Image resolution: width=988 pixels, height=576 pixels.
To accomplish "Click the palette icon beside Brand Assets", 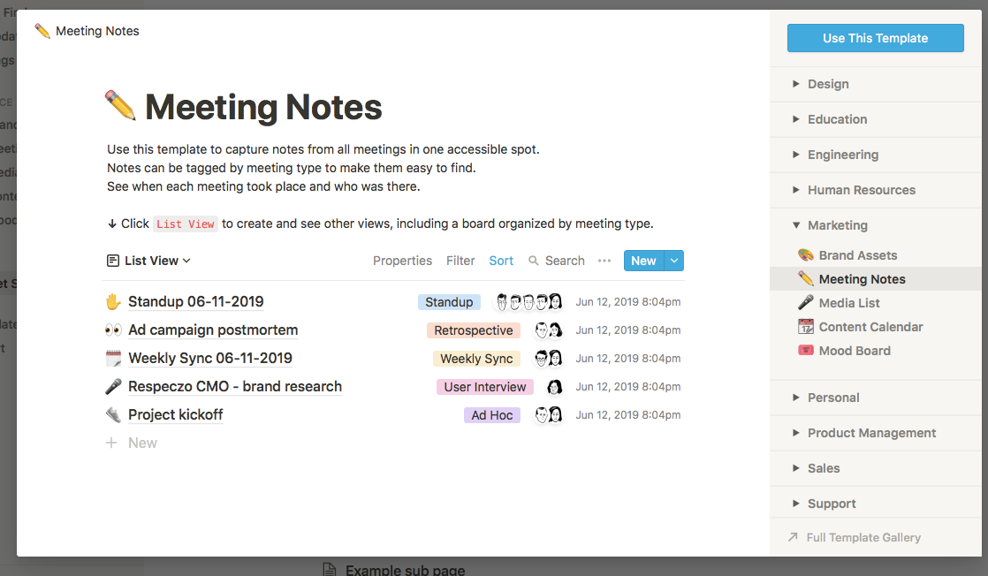I will pos(805,255).
